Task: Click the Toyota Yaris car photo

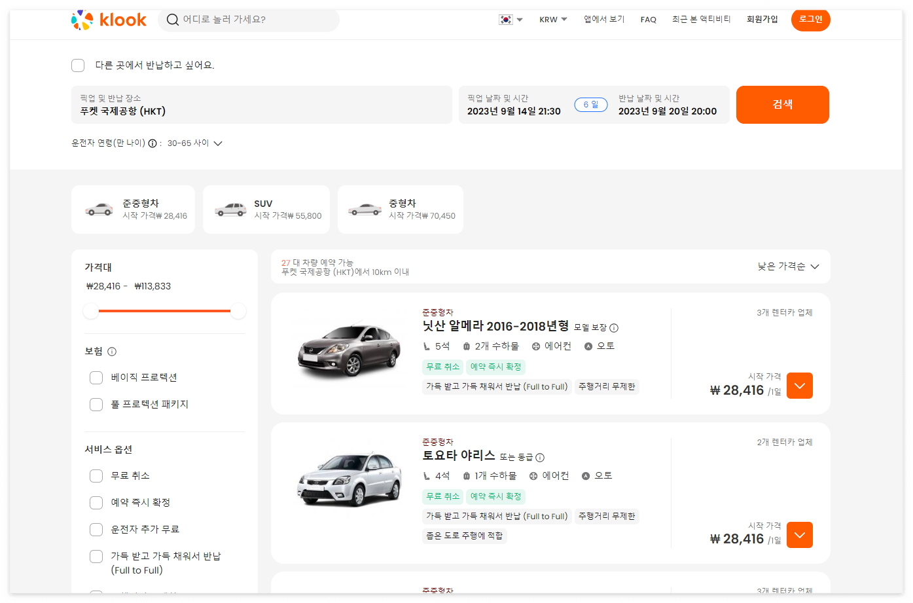Action: click(x=349, y=479)
